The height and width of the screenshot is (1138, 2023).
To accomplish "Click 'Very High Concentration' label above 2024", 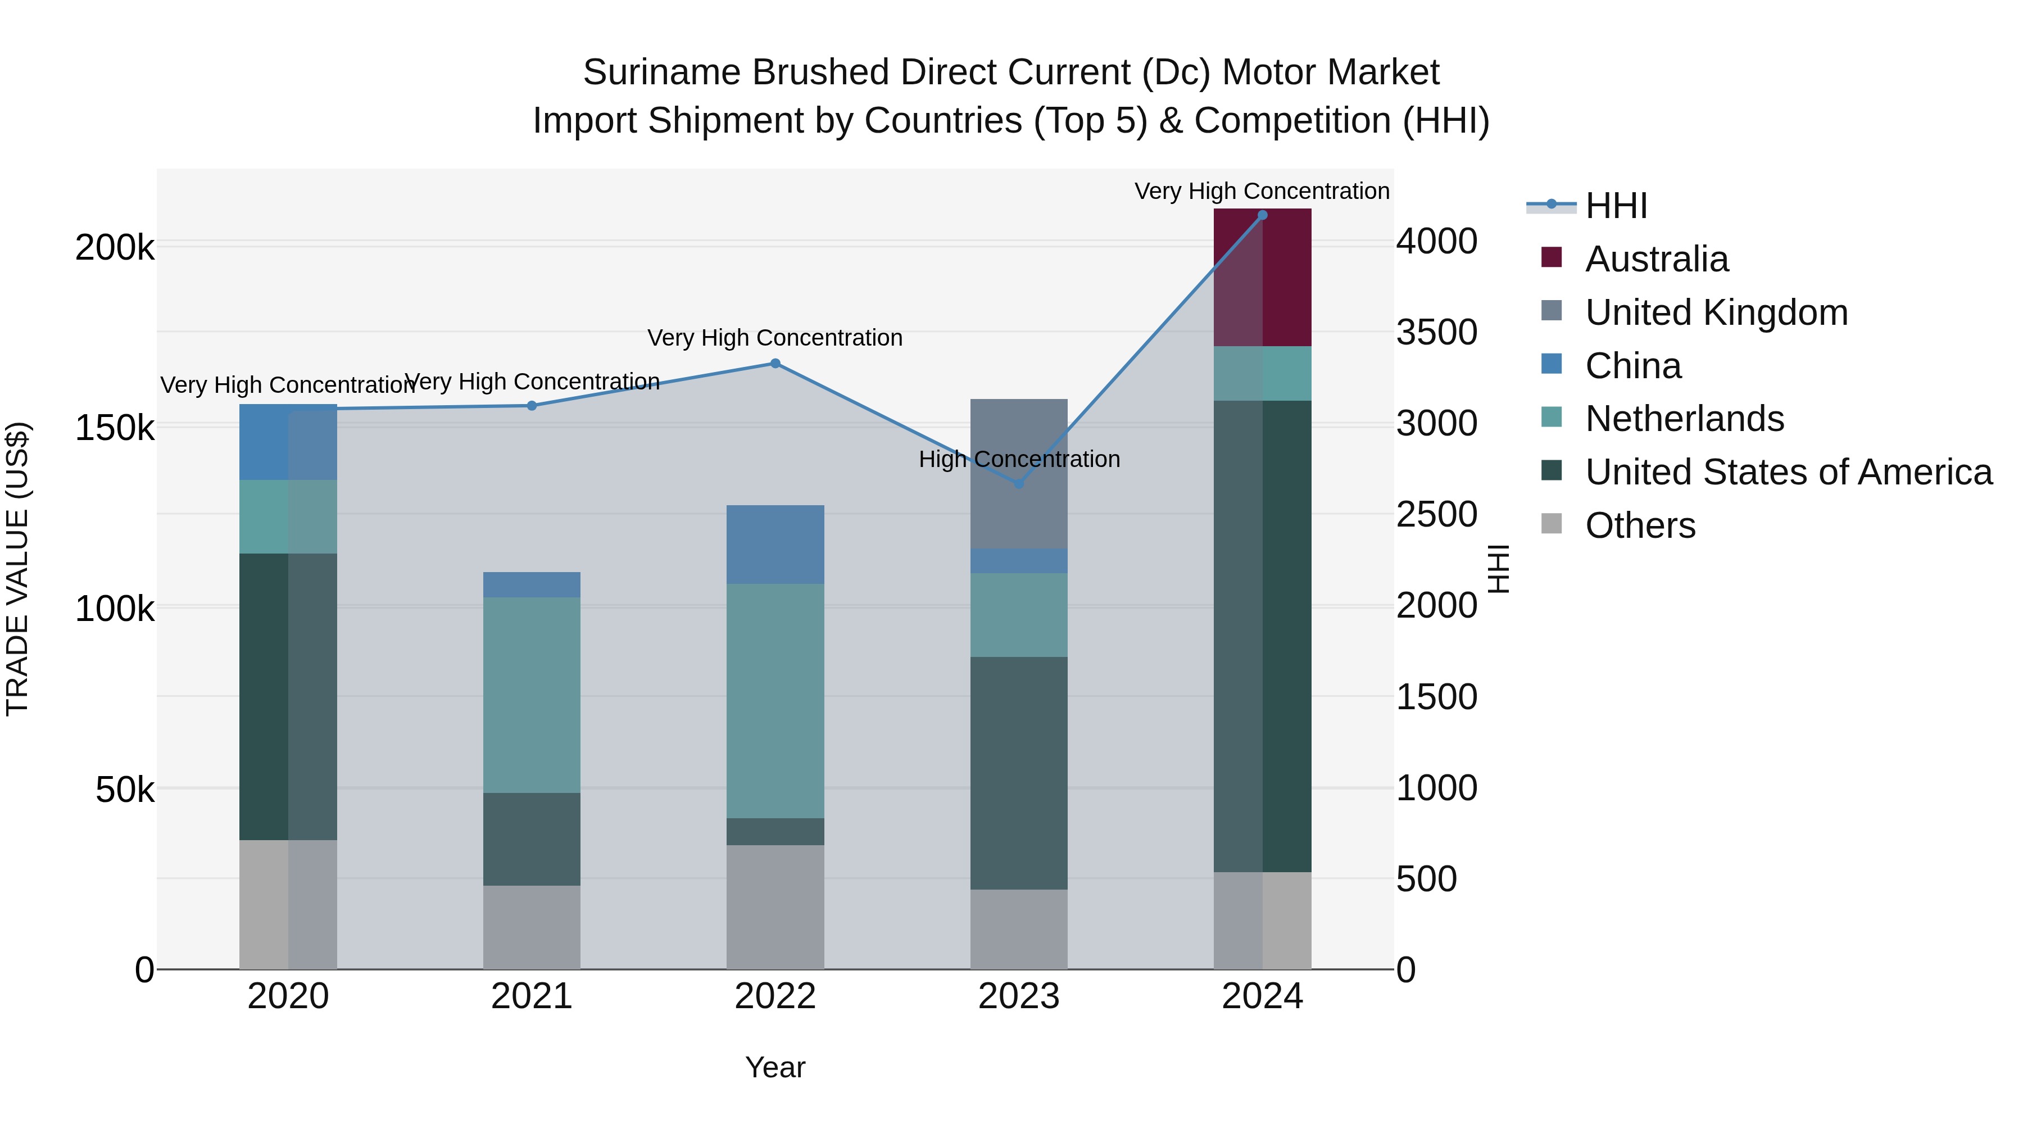I will [x=1263, y=191].
